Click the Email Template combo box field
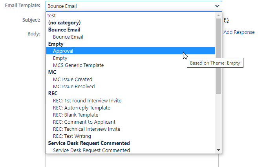This screenshot has width=267, height=167. coord(134,6)
